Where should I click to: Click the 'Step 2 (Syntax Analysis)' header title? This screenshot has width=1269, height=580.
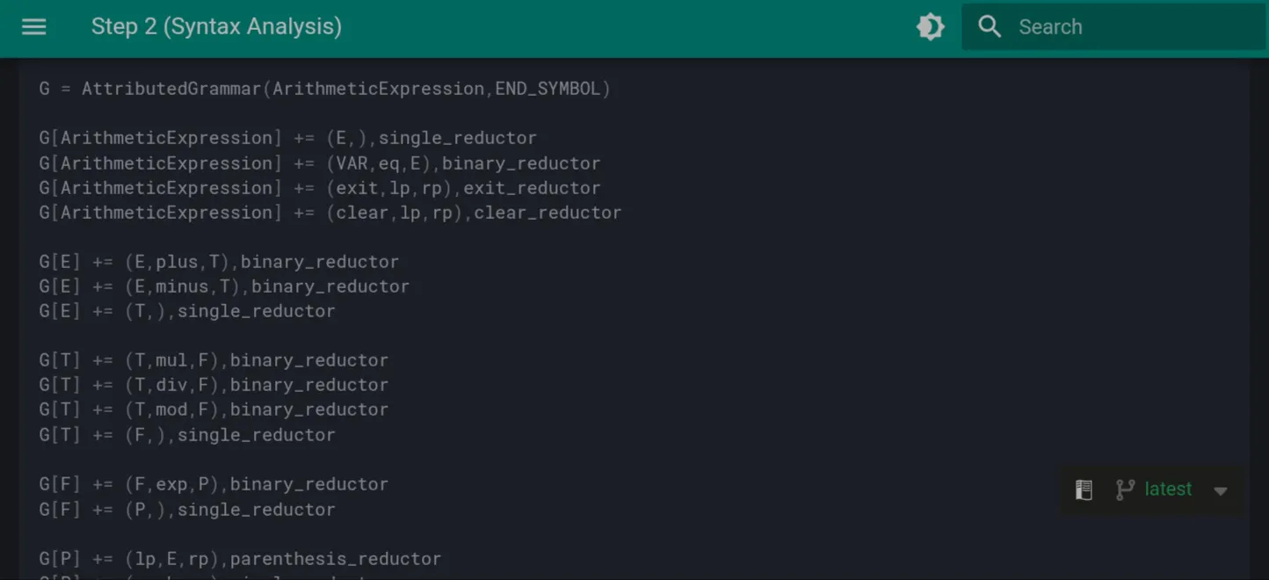coord(216,26)
